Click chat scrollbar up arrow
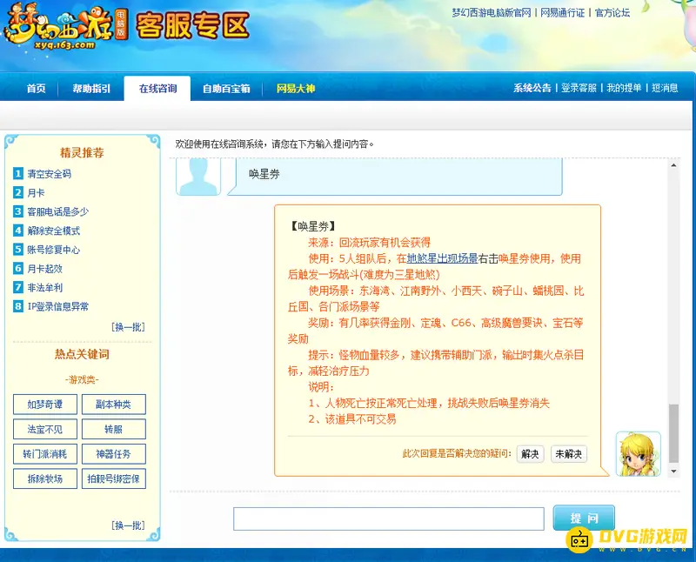The width and height of the screenshot is (696, 562). point(673,165)
